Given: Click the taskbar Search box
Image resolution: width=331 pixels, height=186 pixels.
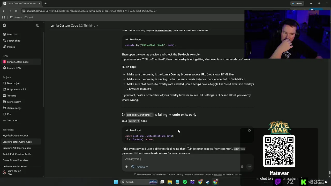Looking at the screenshot, I should (x=139, y=182).
